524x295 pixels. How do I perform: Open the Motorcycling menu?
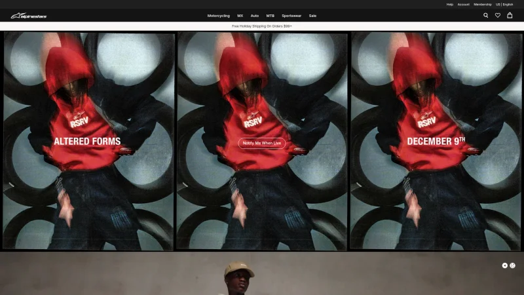tap(219, 16)
